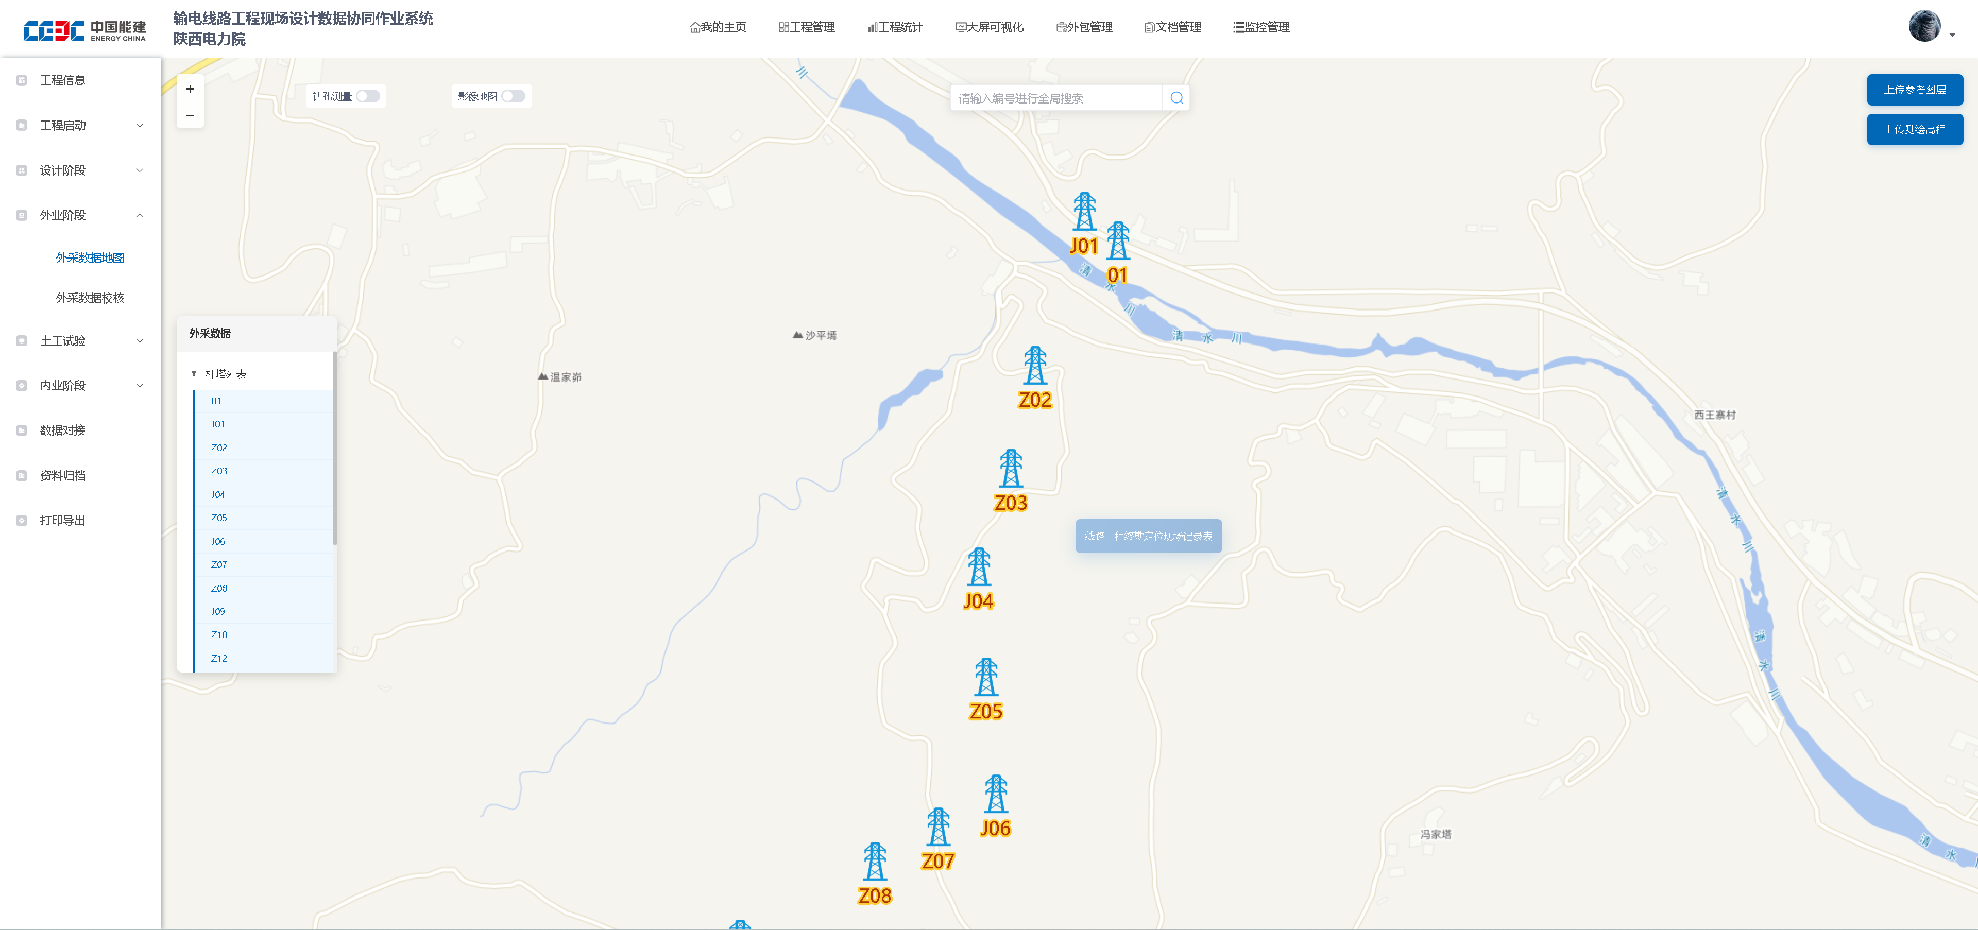
Task: Collapse the 杆塔列表 tree node
Action: point(194,374)
